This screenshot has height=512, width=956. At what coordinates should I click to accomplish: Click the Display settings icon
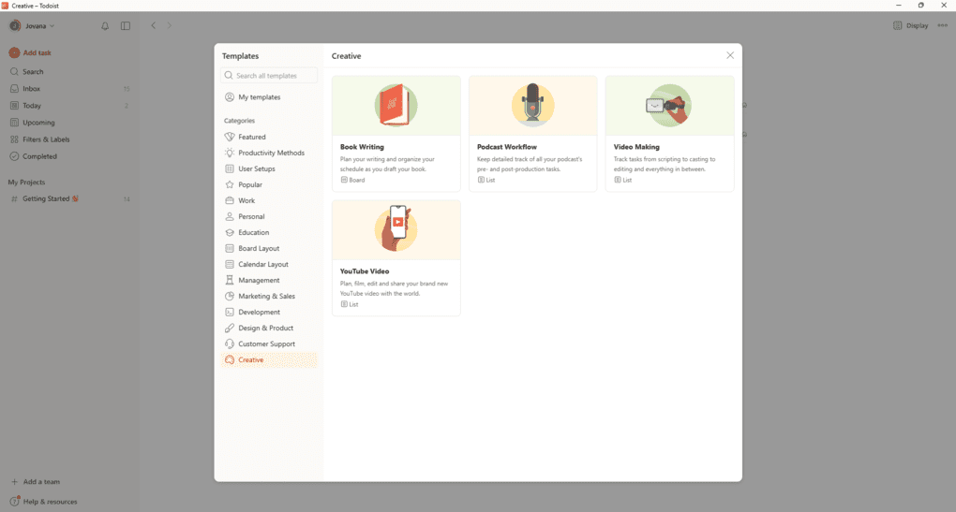pos(898,25)
